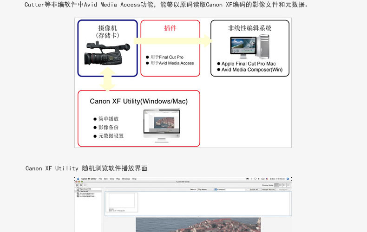Open the Canon XF Utility application menu
The height and width of the screenshot is (232, 367).
coord(89,179)
